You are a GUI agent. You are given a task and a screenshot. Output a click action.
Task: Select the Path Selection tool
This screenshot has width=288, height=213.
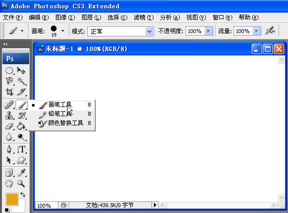point(9,160)
